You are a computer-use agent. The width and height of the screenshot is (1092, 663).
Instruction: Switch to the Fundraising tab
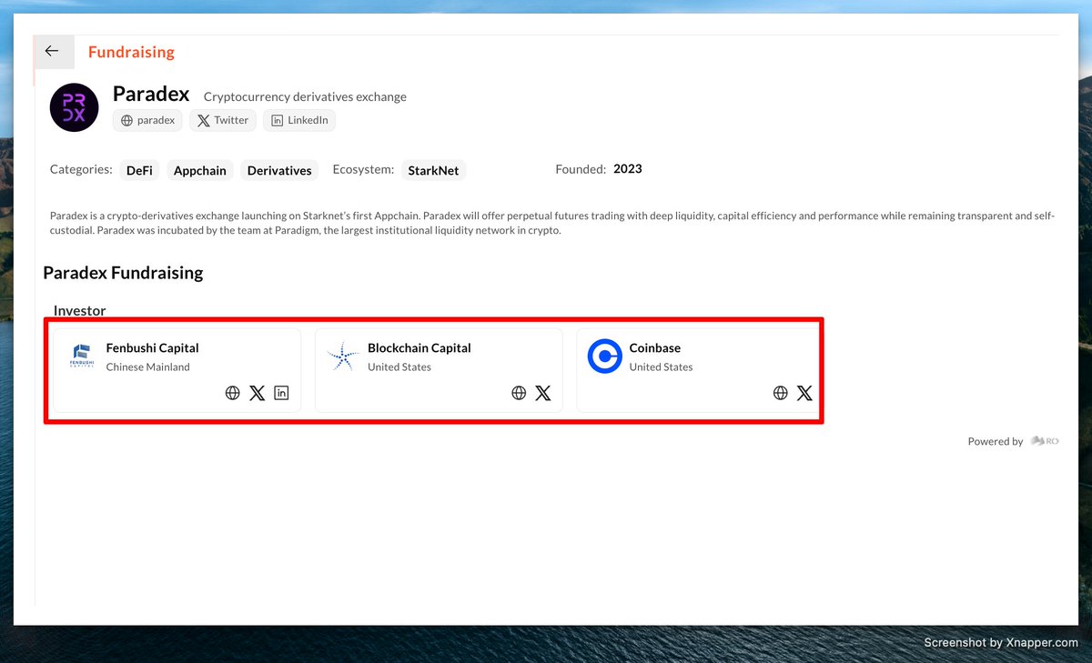131,52
